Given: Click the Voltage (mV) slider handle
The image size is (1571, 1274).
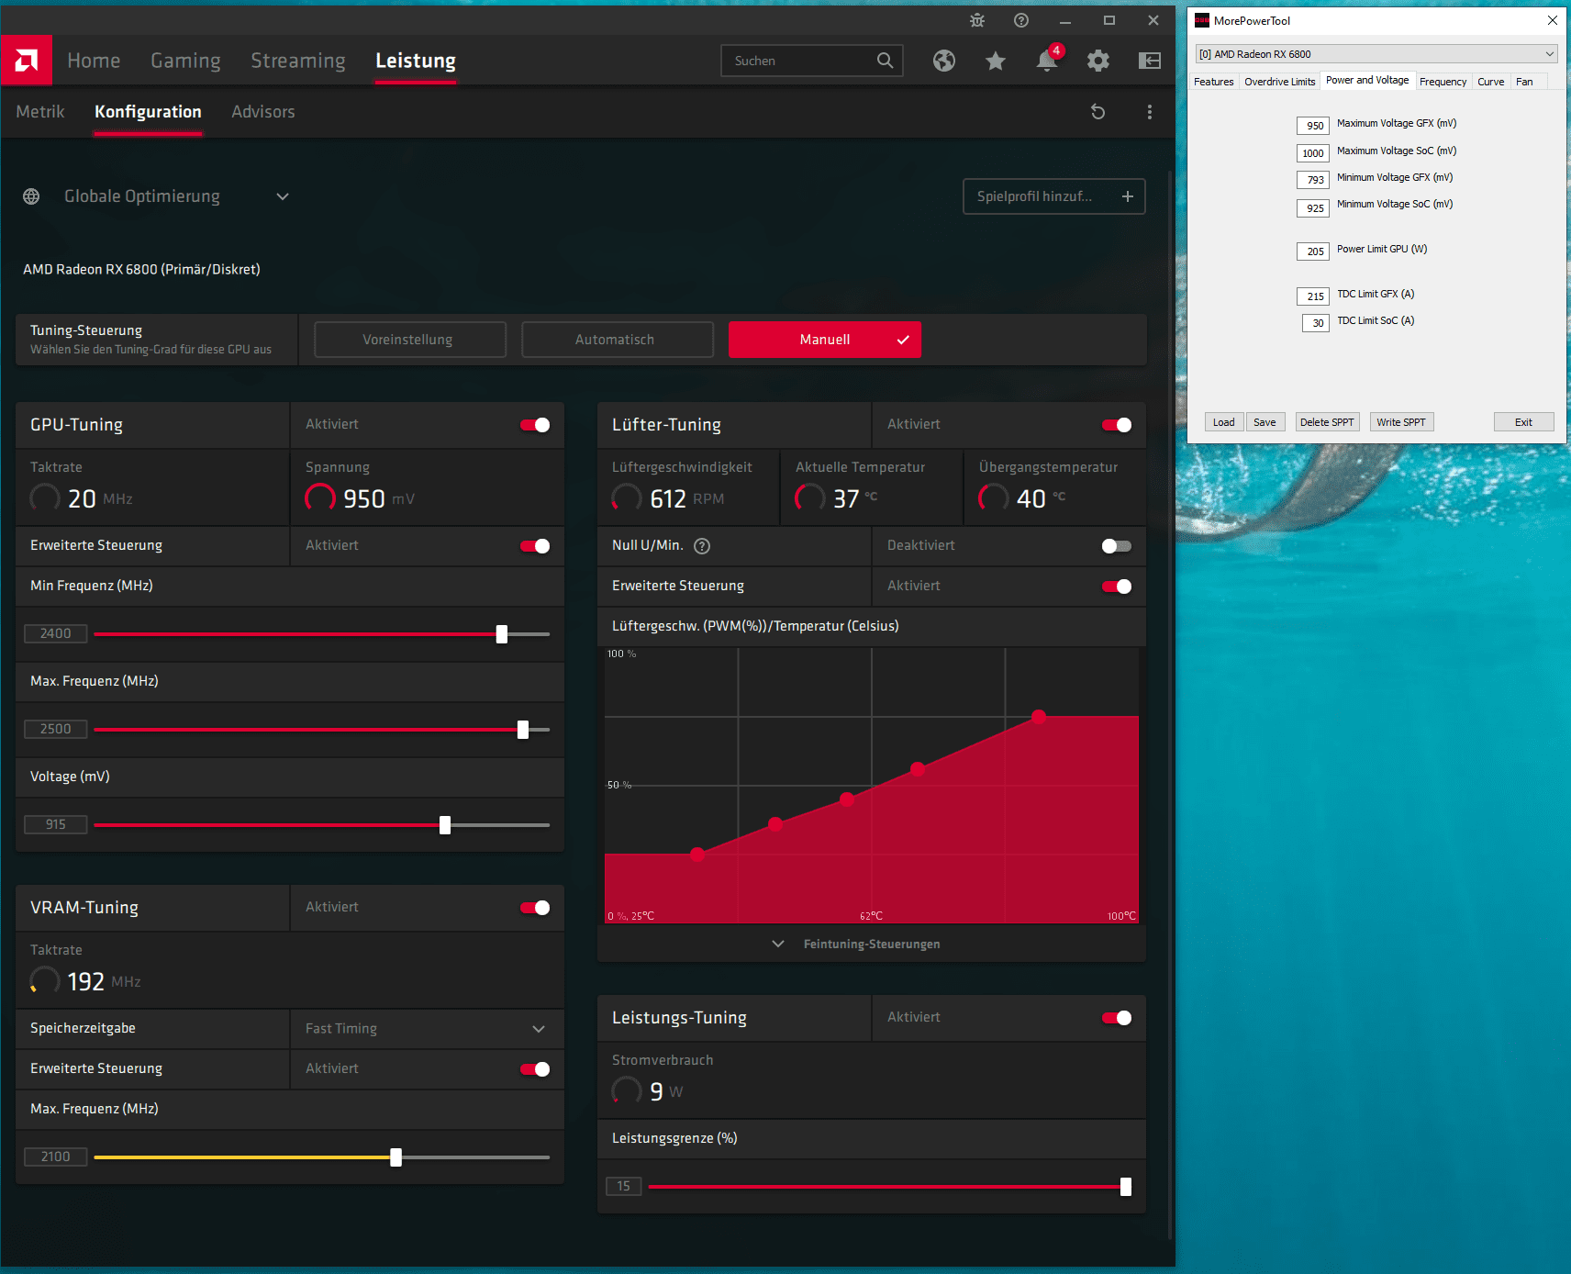Looking at the screenshot, I should point(445,825).
